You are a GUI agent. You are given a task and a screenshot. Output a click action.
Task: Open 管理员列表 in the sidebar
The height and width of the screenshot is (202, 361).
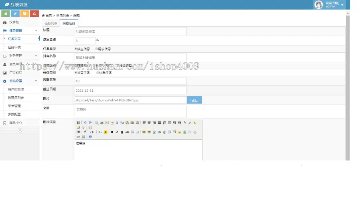(16, 98)
